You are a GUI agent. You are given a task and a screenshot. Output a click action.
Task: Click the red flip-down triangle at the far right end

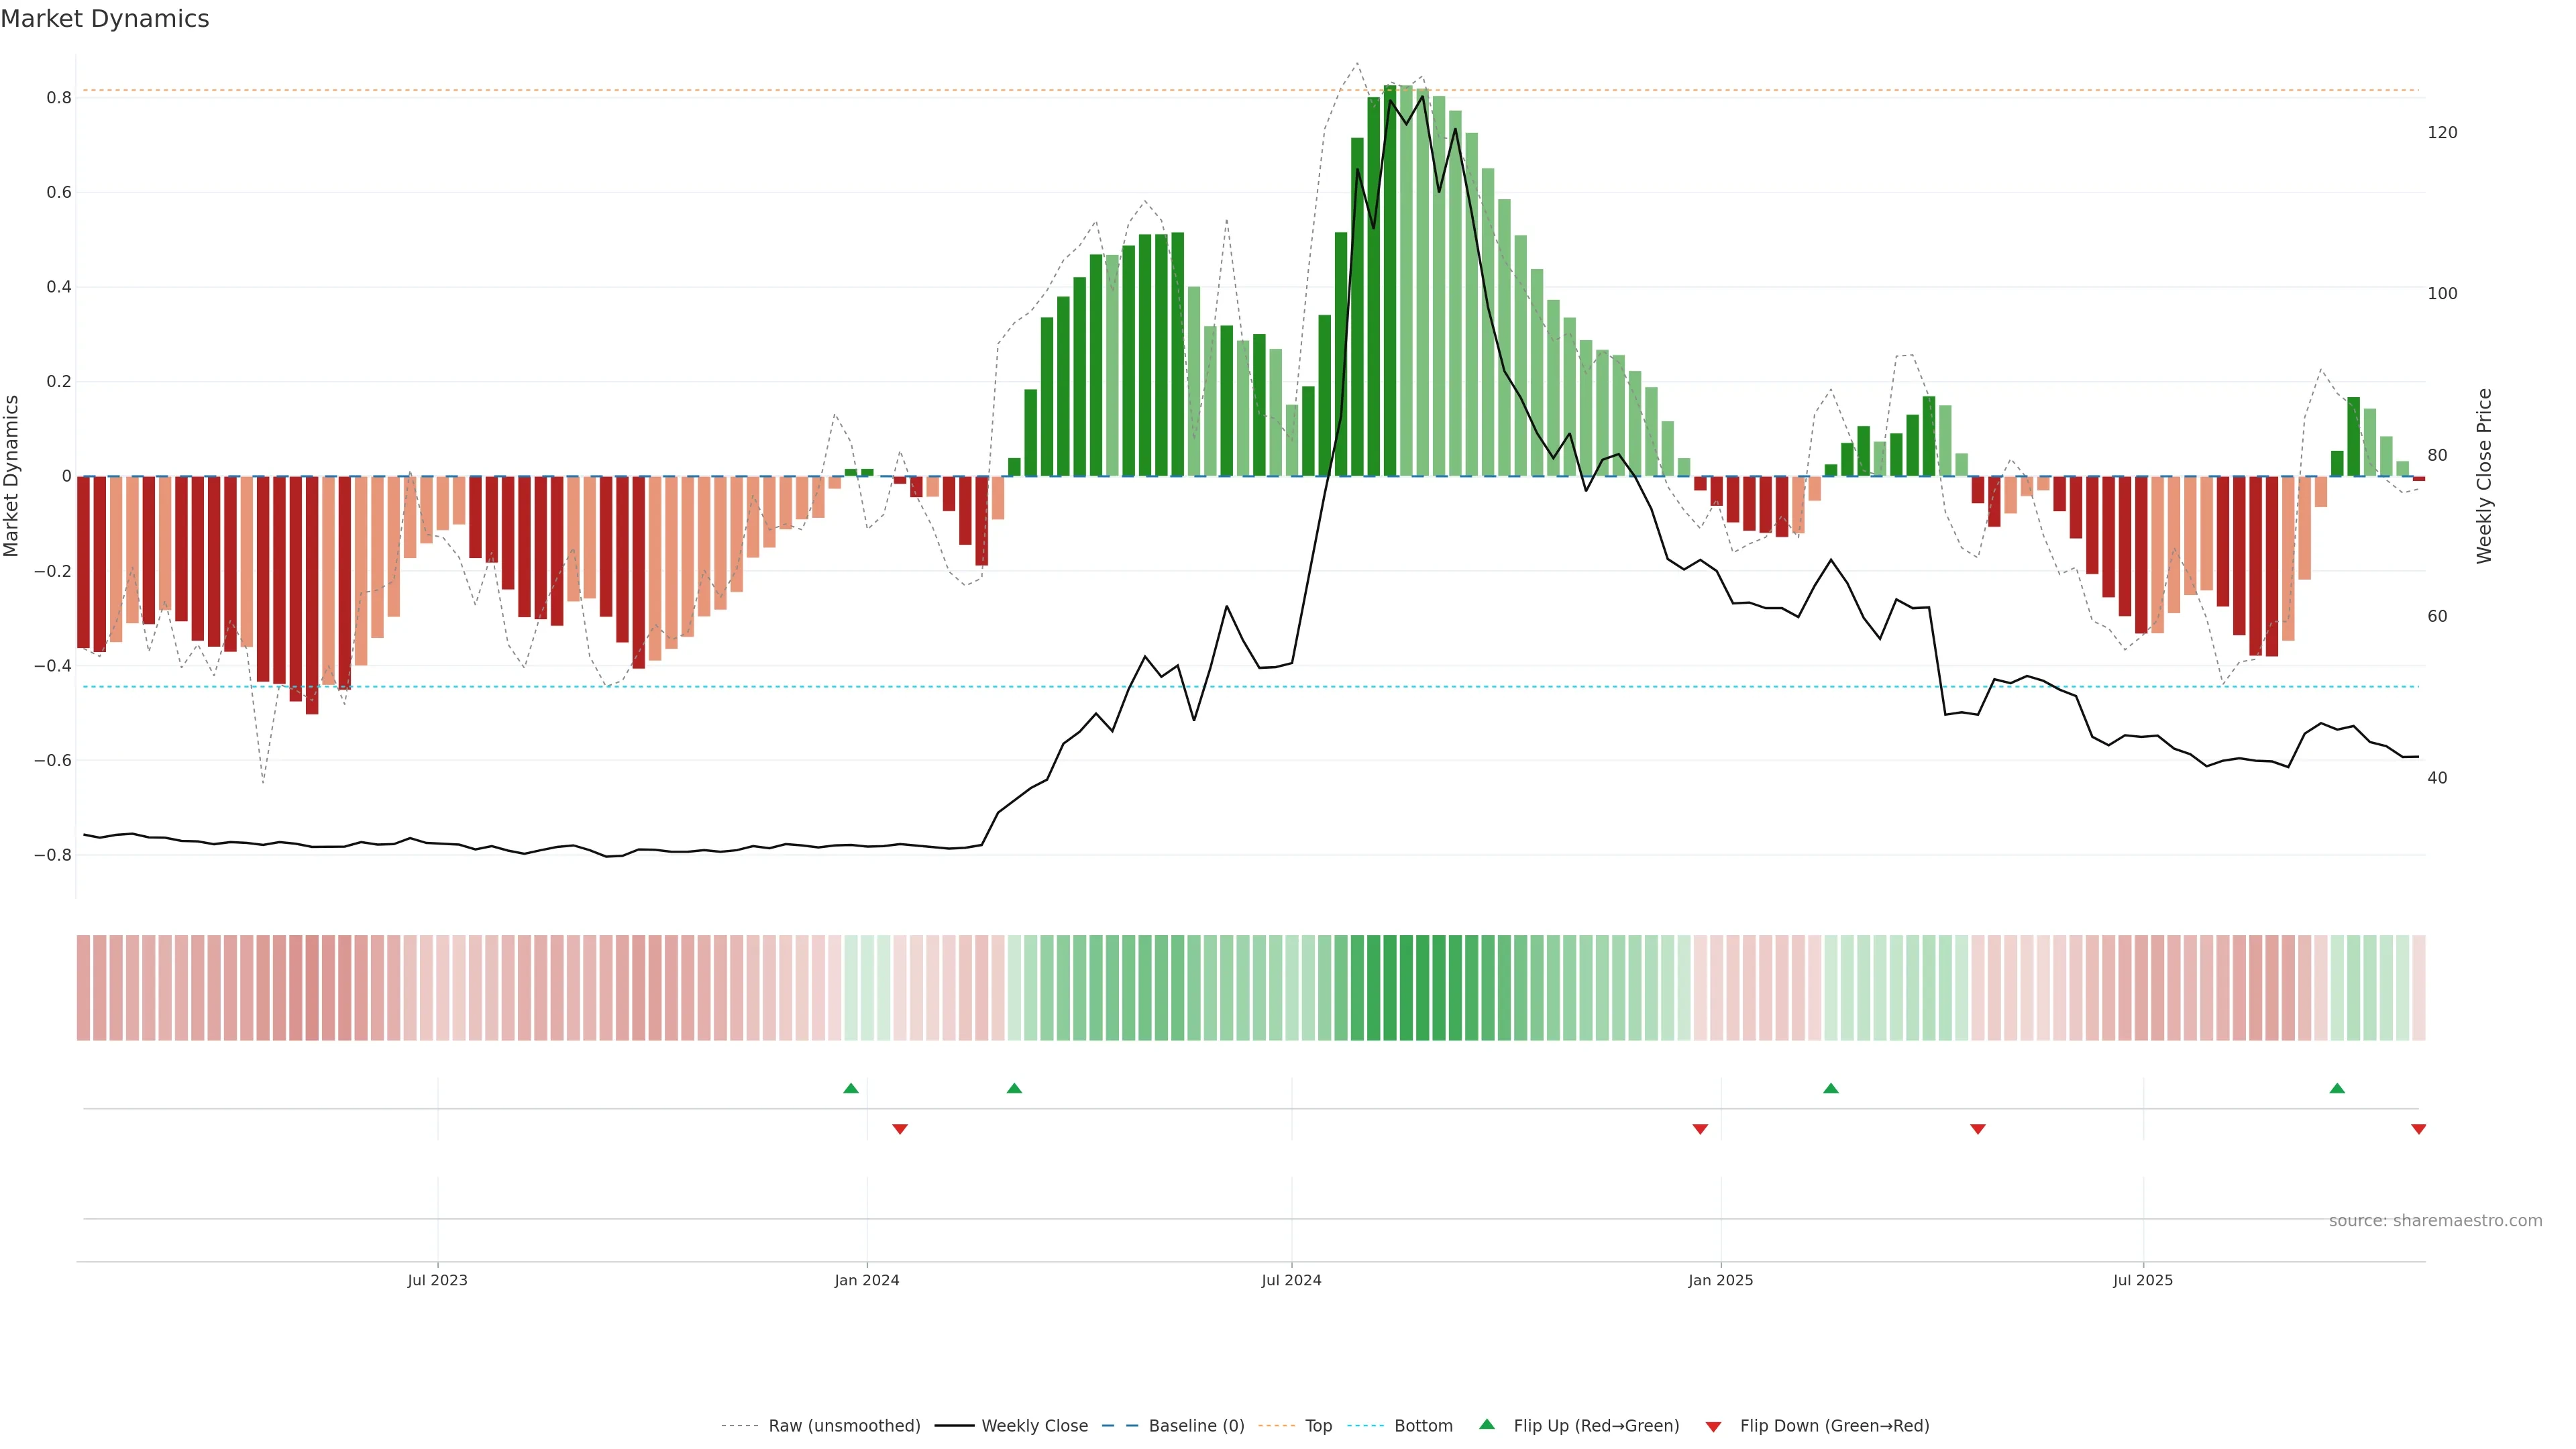coord(2419,1129)
